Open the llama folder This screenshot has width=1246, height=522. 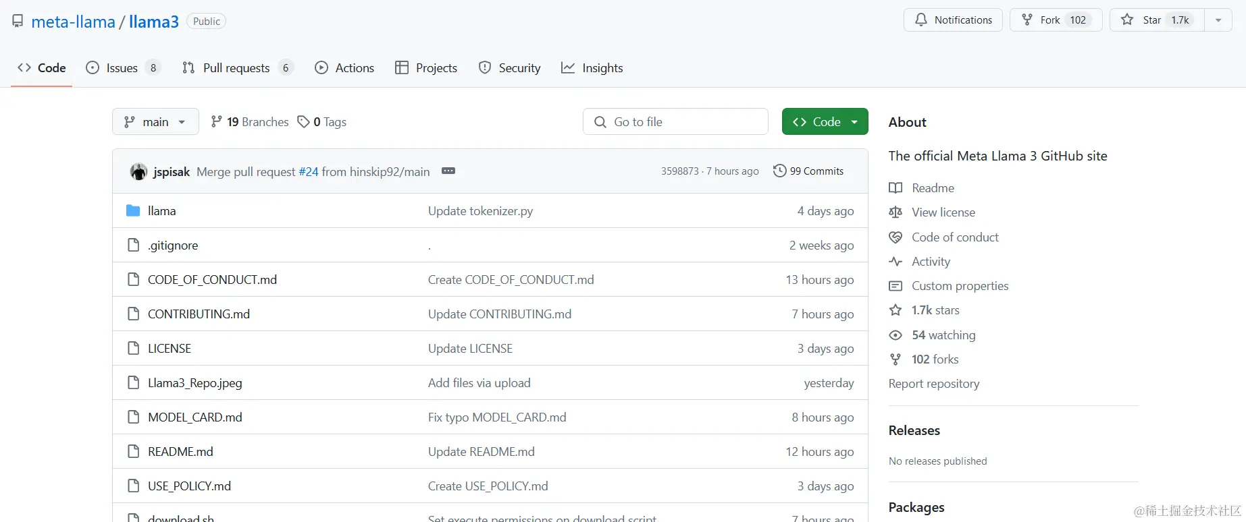click(162, 210)
